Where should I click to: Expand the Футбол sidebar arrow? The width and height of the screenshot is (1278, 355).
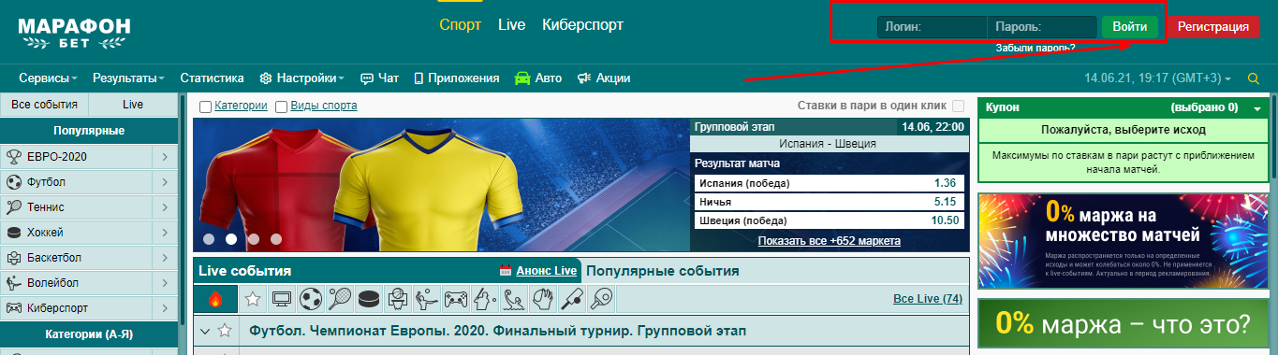pos(165,181)
